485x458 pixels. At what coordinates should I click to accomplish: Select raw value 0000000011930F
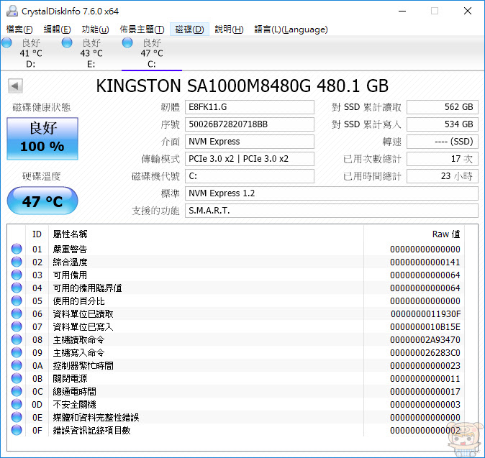(x=425, y=314)
